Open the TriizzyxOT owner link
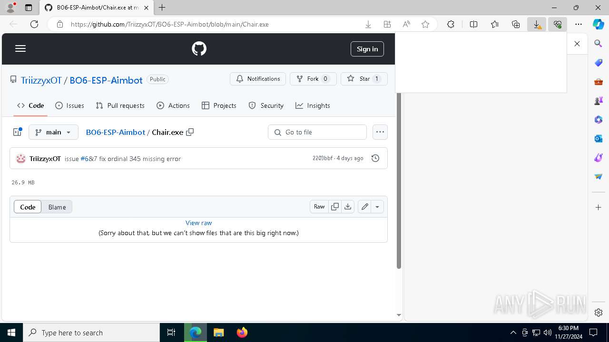Image resolution: width=609 pixels, height=342 pixels. pos(41,80)
